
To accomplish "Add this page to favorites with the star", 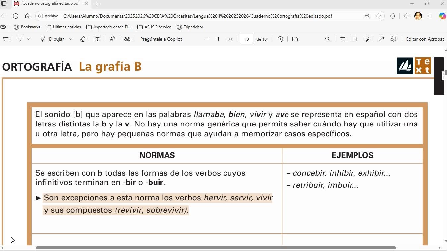I will click(x=378, y=16).
